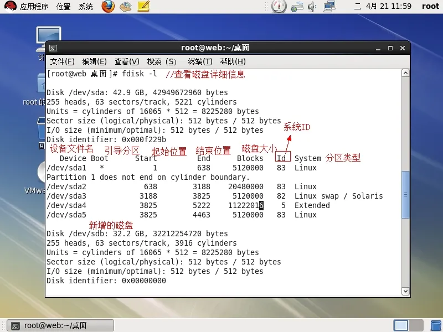Click the keyboard input method tray icon
Viewport: 443px width, 332px height.
(x=297, y=7)
